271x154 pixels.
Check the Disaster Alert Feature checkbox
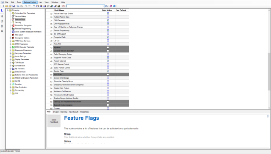[108, 88]
